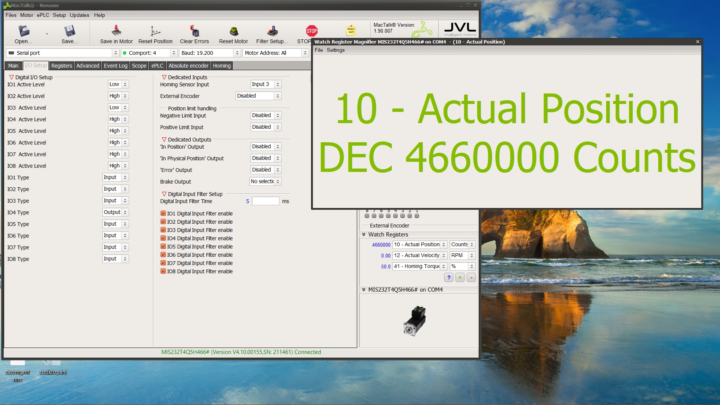Screen dimensions: 720x405
Task: Open External Encoder Disabled dropdown
Action: (x=259, y=96)
